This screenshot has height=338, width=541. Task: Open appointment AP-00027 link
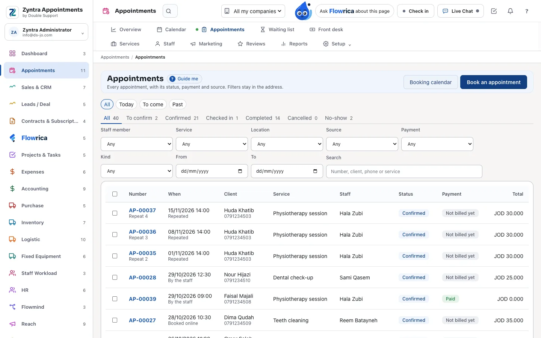(142, 320)
